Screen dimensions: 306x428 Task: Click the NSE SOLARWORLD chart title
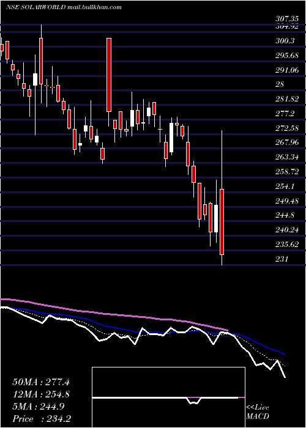(64, 7)
